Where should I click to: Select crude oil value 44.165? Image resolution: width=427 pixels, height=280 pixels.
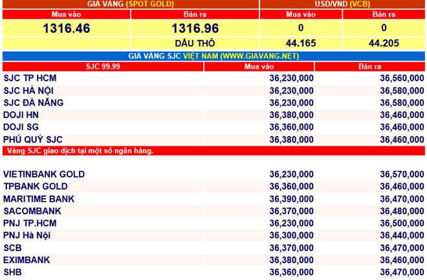point(301,43)
